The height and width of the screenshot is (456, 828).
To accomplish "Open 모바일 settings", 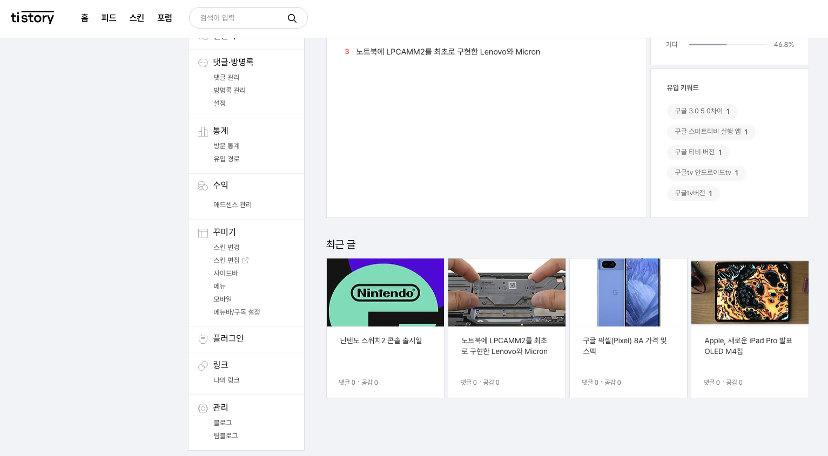I will click(223, 299).
